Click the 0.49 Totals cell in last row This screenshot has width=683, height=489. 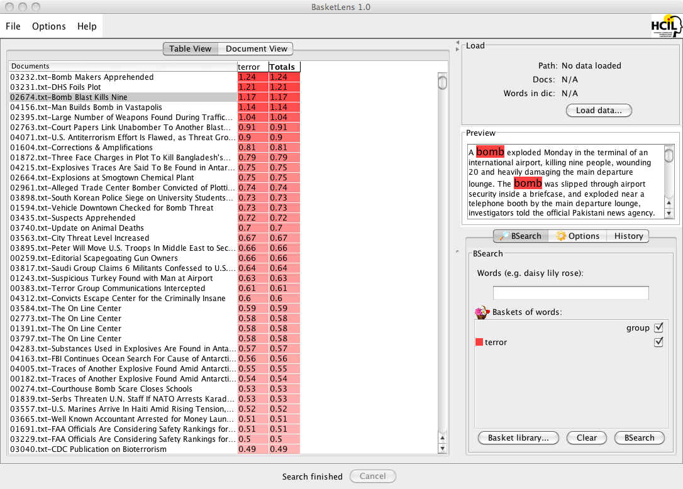coord(284,449)
